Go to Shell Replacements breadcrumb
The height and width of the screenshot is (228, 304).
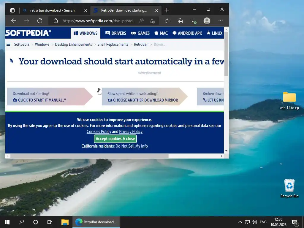[x=113, y=45]
